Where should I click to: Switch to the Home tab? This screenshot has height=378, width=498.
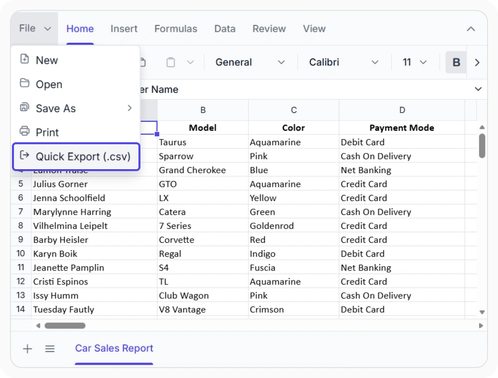80,29
